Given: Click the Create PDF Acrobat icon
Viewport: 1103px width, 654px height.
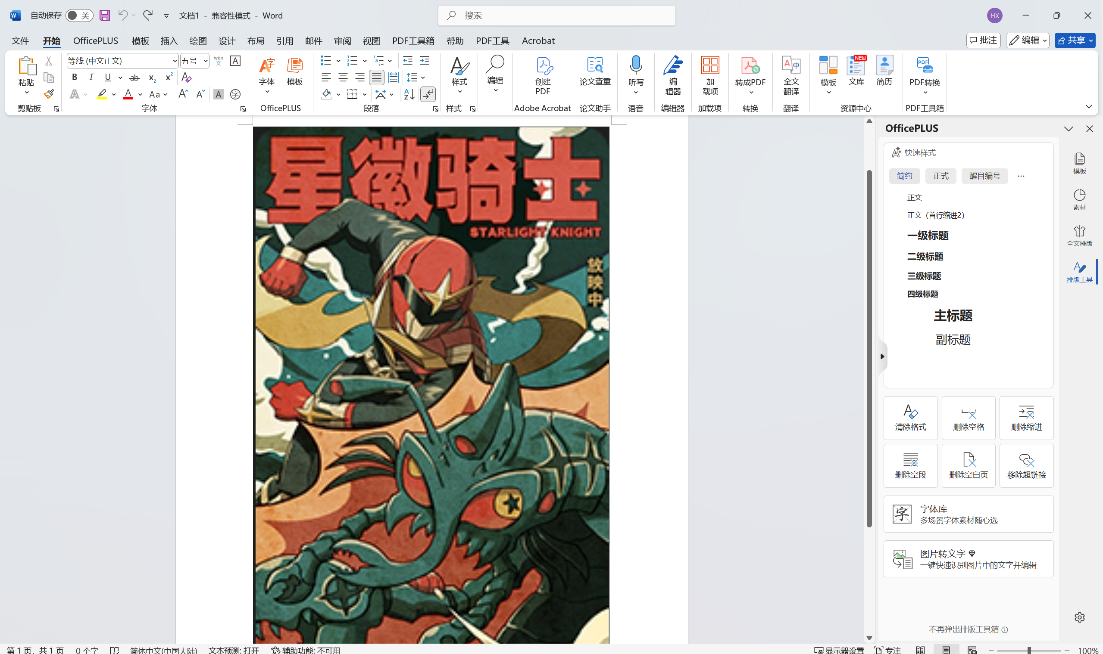Looking at the screenshot, I should tap(543, 76).
